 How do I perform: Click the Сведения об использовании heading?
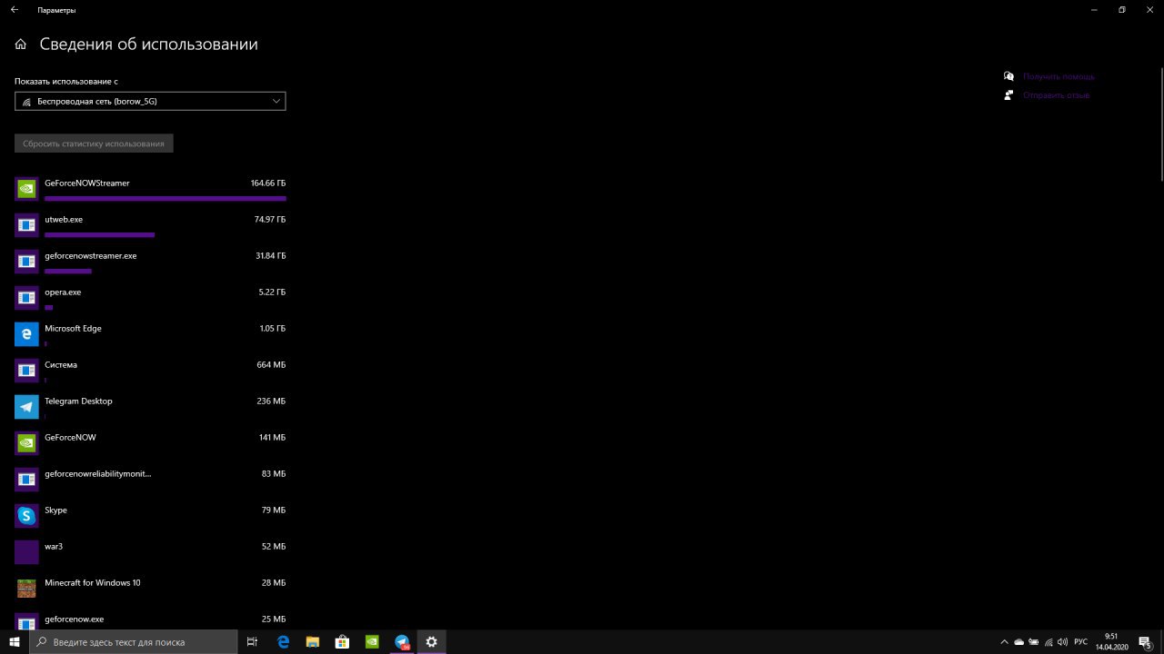(149, 44)
